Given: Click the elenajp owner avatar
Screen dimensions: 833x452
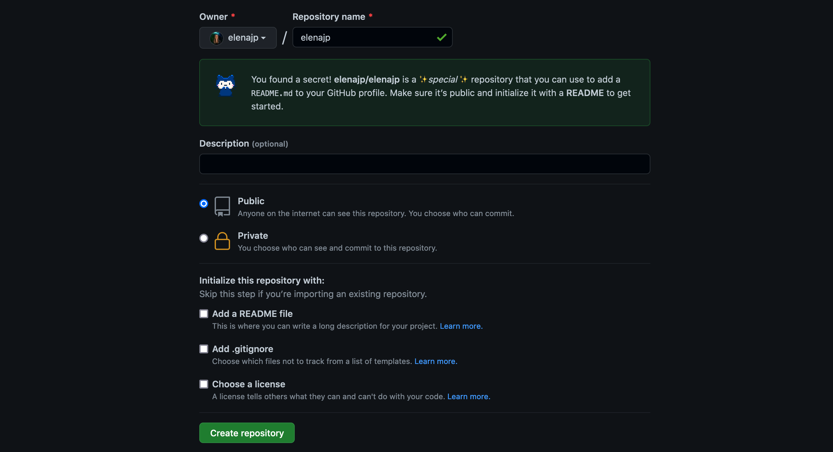Looking at the screenshot, I should [x=216, y=38].
